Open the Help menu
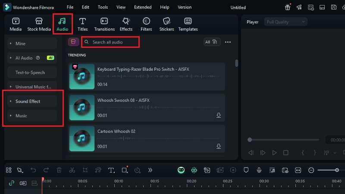This screenshot has width=345, height=194. 165,7
